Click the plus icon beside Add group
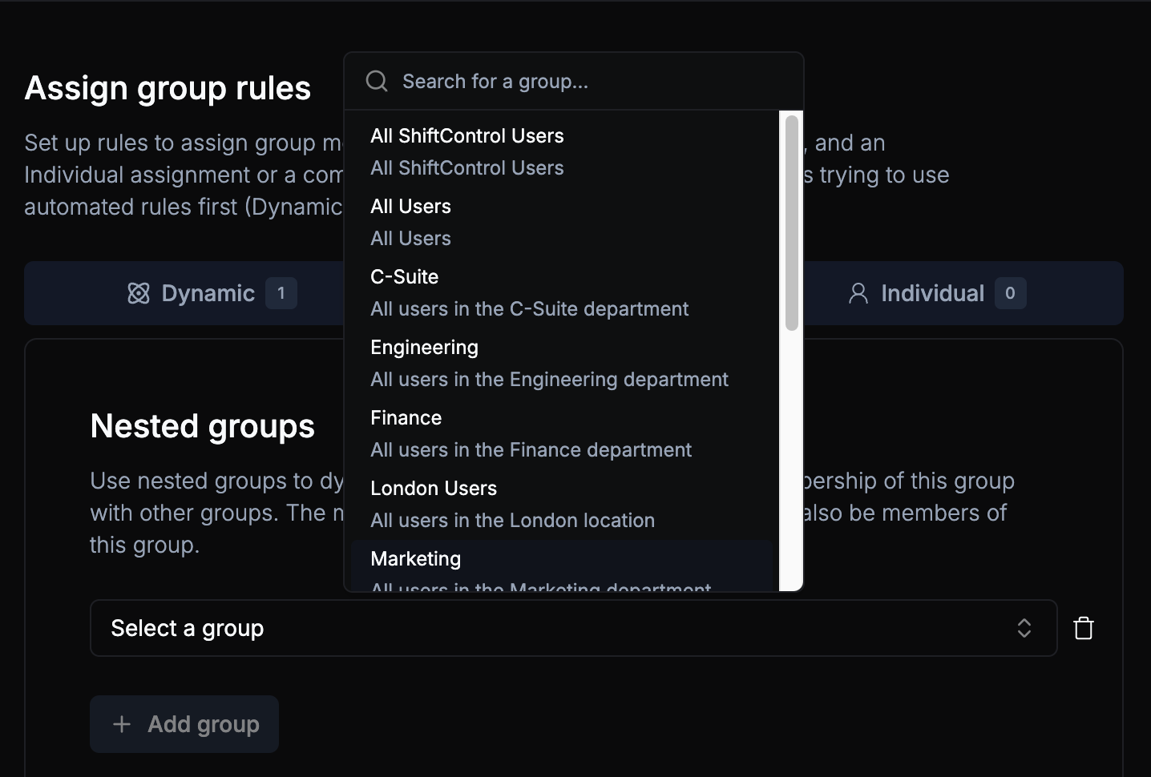Image resolution: width=1151 pixels, height=777 pixels. [x=122, y=724]
